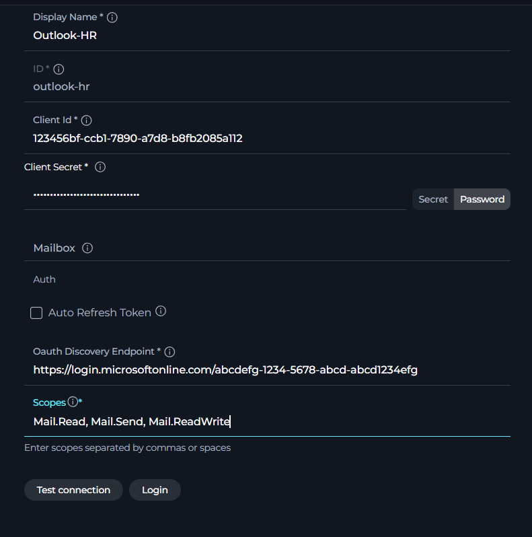Switch client secret mode to Secret

click(x=433, y=199)
